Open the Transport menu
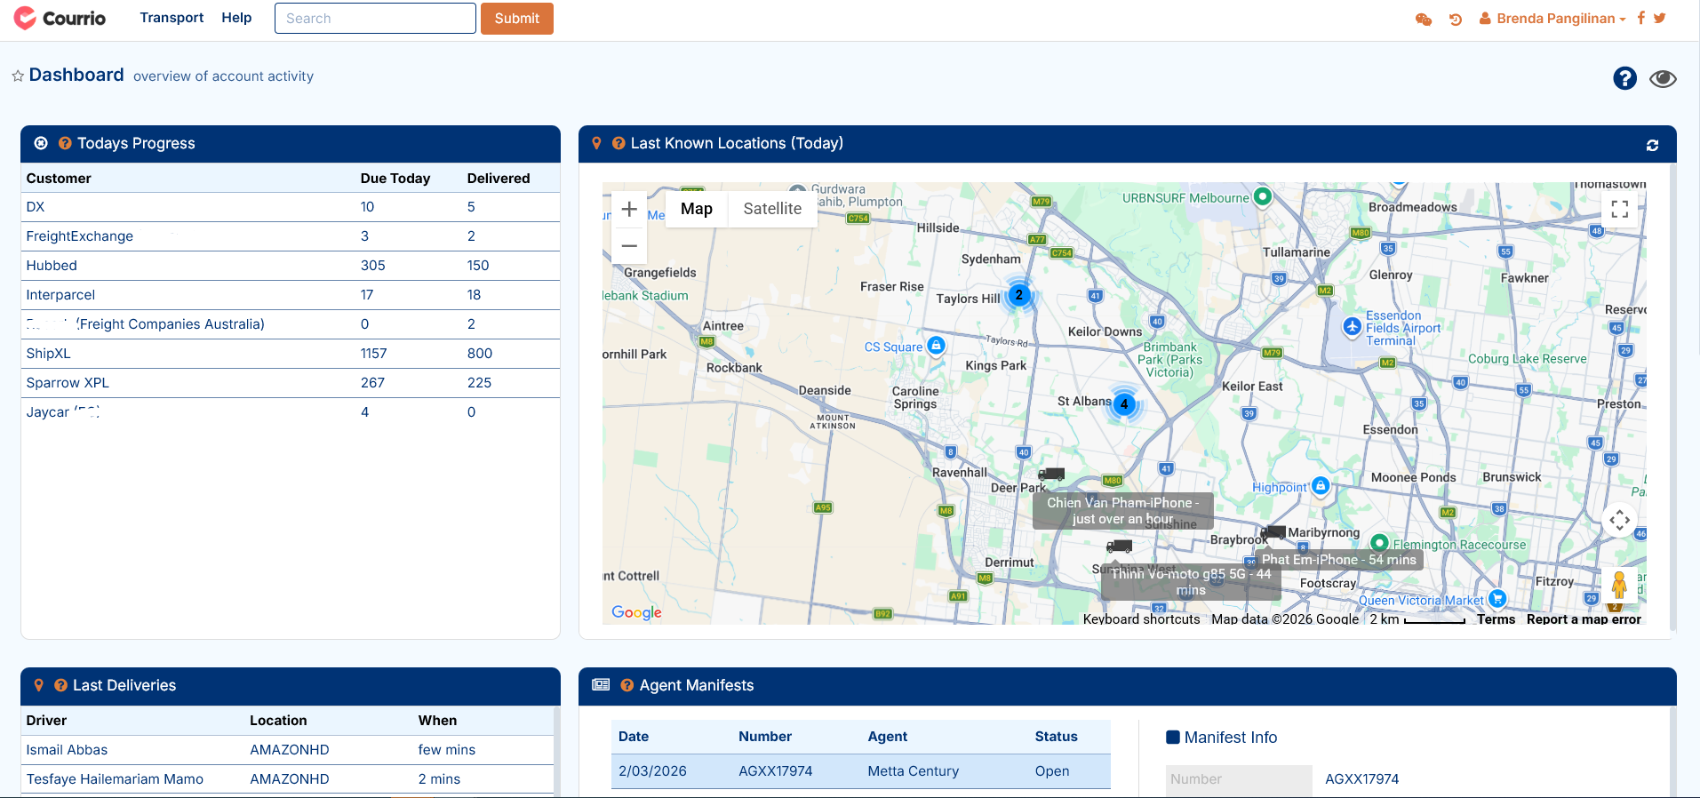Screen dimensions: 1700x798 coord(172,18)
